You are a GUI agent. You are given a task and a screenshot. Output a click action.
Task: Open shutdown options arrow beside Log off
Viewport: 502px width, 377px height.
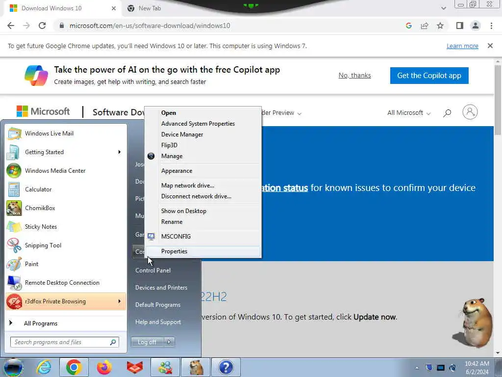pyautogui.click(x=169, y=342)
